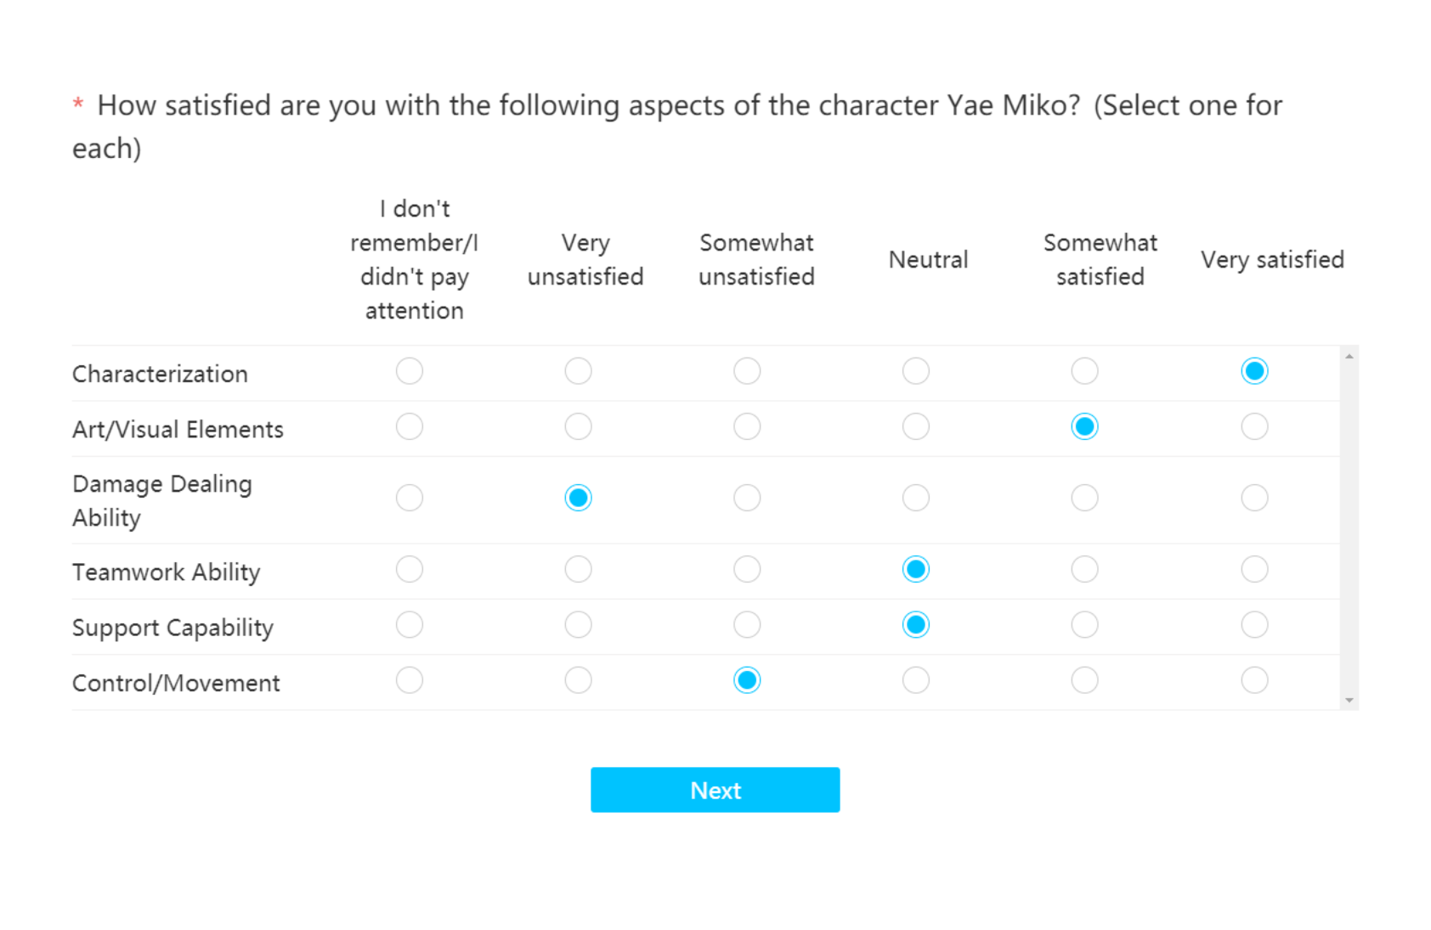This screenshot has width=1431, height=930.
Task: Choose Very unsatisfied for Art/Visual Elements
Action: click(x=578, y=426)
